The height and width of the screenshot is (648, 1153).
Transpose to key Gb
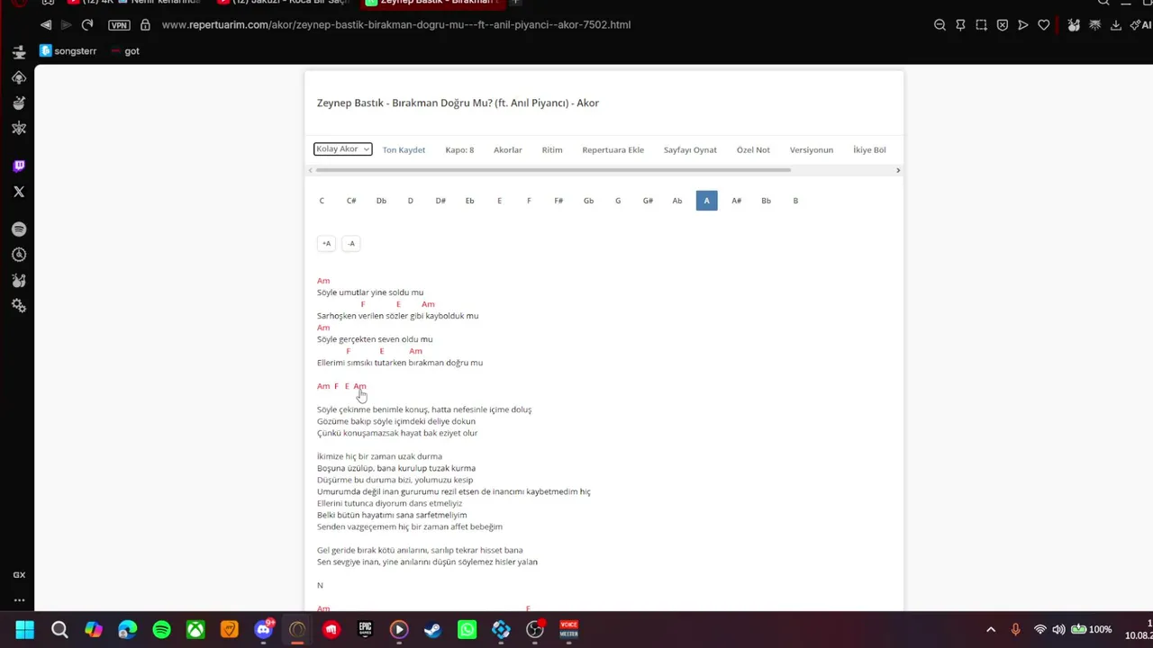coord(588,201)
